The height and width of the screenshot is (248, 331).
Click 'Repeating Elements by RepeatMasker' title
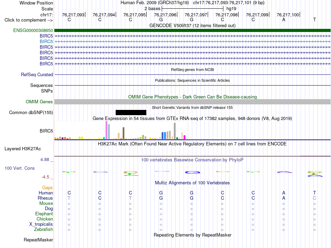[192, 235]
